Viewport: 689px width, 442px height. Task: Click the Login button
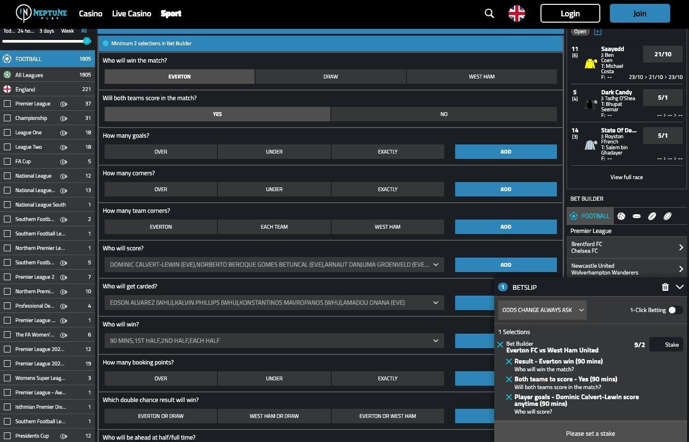(570, 13)
